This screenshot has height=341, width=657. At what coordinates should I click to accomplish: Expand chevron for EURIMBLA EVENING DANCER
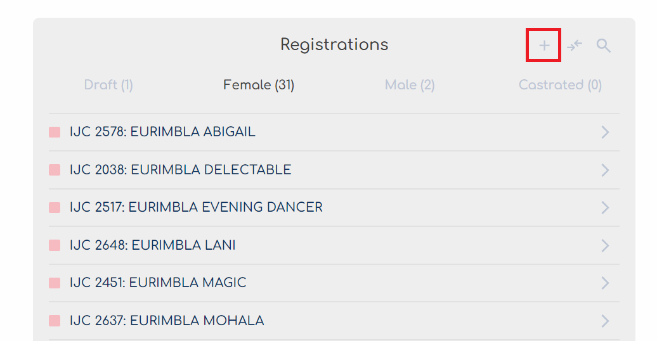(x=605, y=207)
